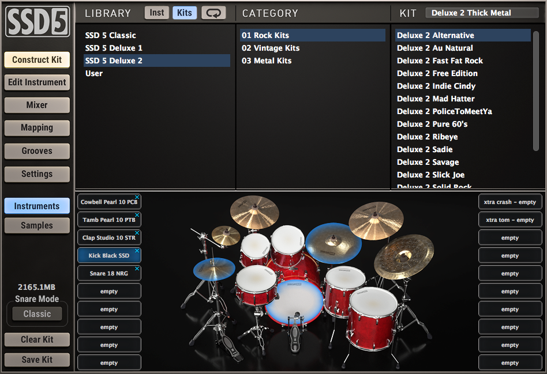The image size is (547, 374).
Task: Select the xtra tom - empty slot
Action: click(510, 220)
